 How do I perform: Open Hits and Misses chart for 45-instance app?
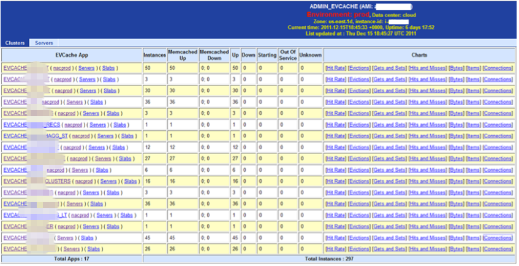[x=427, y=238]
